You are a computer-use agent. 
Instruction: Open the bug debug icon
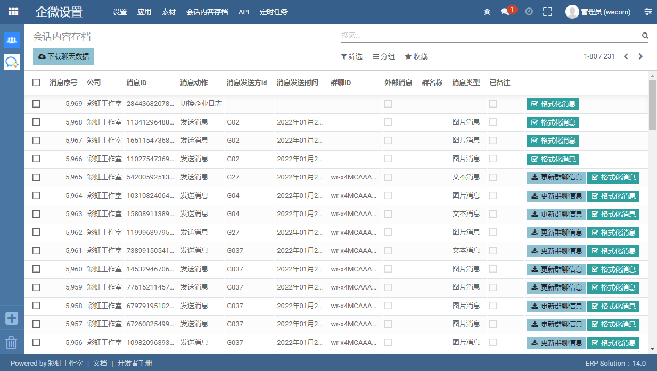tap(487, 12)
